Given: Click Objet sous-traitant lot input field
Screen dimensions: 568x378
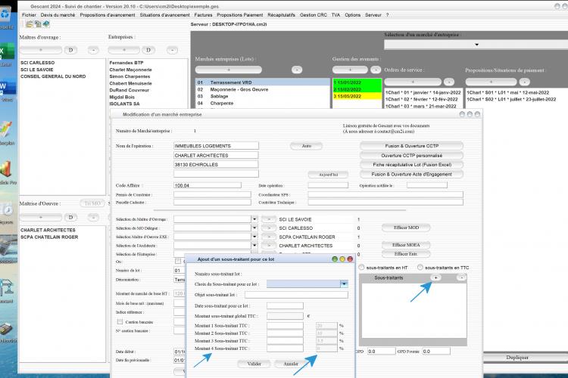Looking at the screenshot, I should pyautogui.click(x=296, y=295).
